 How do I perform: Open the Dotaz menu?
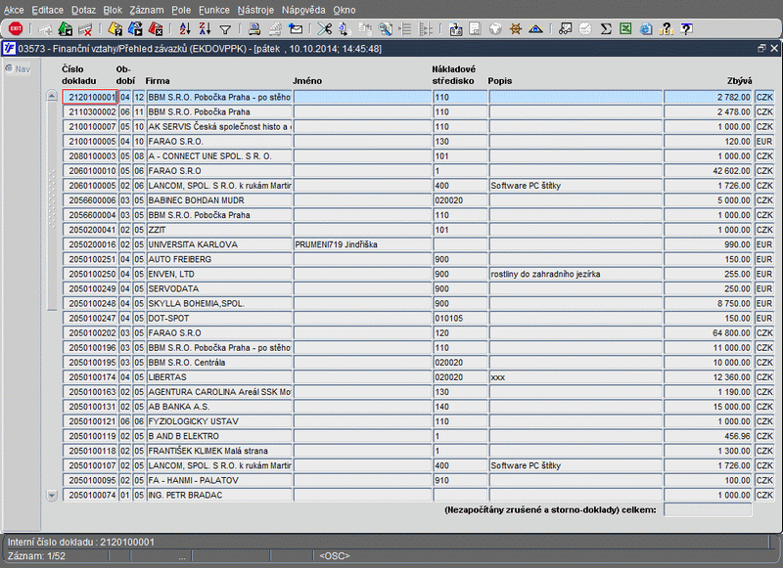[83, 10]
